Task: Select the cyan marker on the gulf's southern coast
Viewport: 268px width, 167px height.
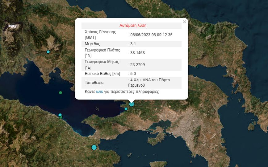Action: coord(60,115)
